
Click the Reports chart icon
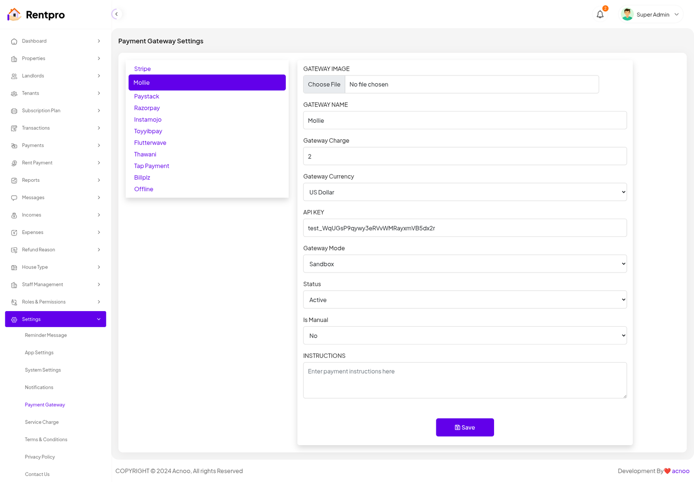pos(14,180)
